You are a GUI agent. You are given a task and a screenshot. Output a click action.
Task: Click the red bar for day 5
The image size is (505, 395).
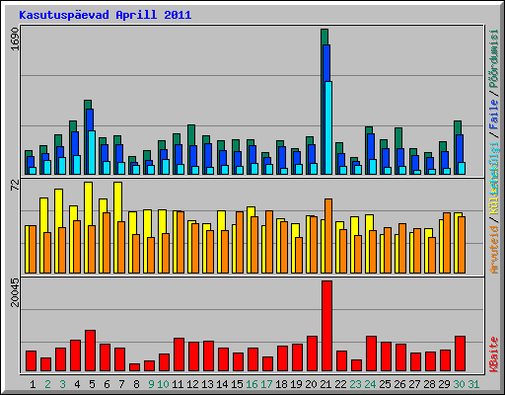tap(91, 351)
